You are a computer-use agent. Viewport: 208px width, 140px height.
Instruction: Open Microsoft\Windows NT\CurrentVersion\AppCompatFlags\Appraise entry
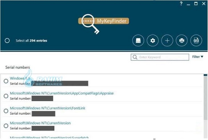(x=62, y=93)
